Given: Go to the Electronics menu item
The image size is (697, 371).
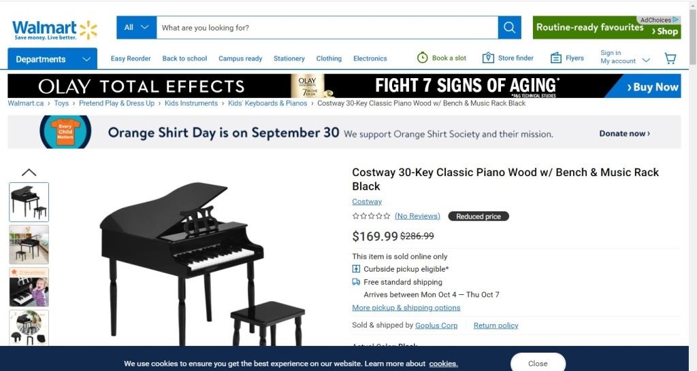Looking at the screenshot, I should (x=370, y=58).
